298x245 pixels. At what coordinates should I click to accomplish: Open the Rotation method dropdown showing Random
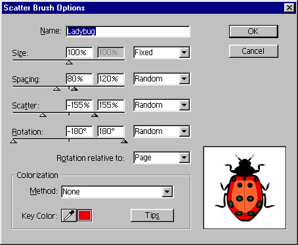pyautogui.click(x=161, y=131)
